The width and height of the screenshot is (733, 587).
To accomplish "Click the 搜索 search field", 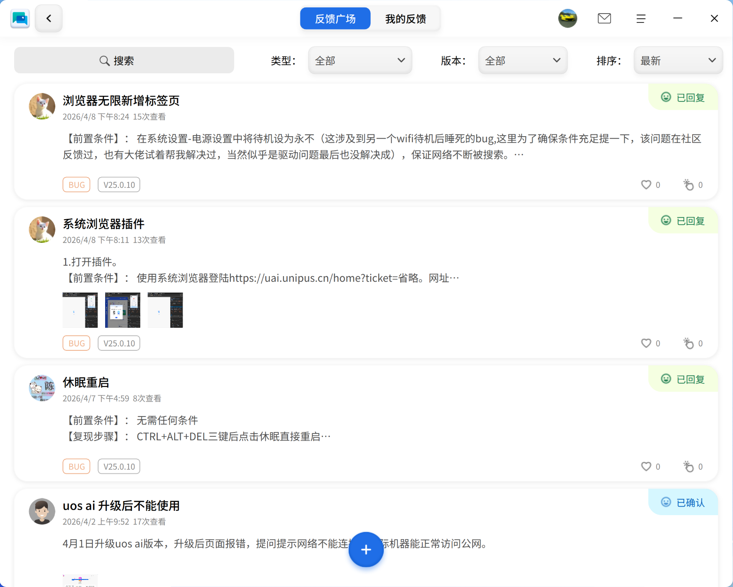I will [x=124, y=61].
